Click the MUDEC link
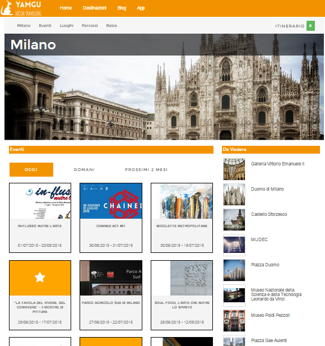The height and width of the screenshot is (346, 325). [259, 239]
